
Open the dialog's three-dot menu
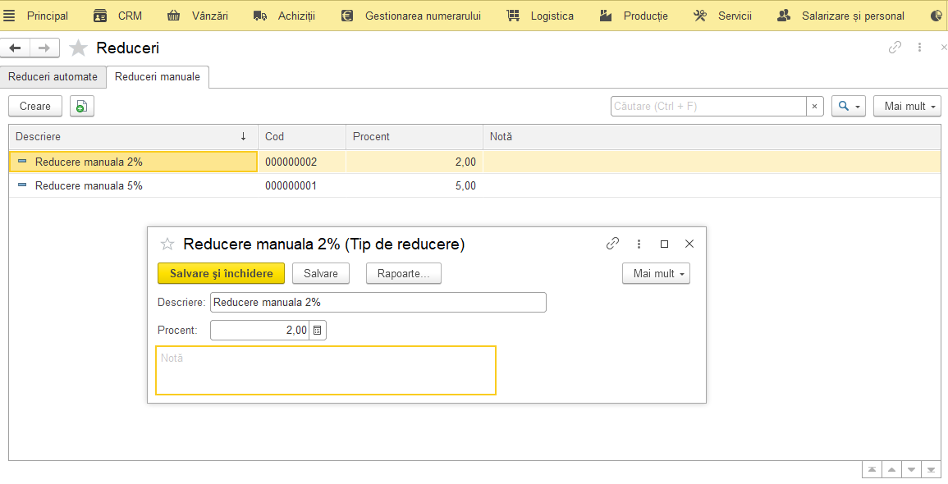click(x=639, y=244)
